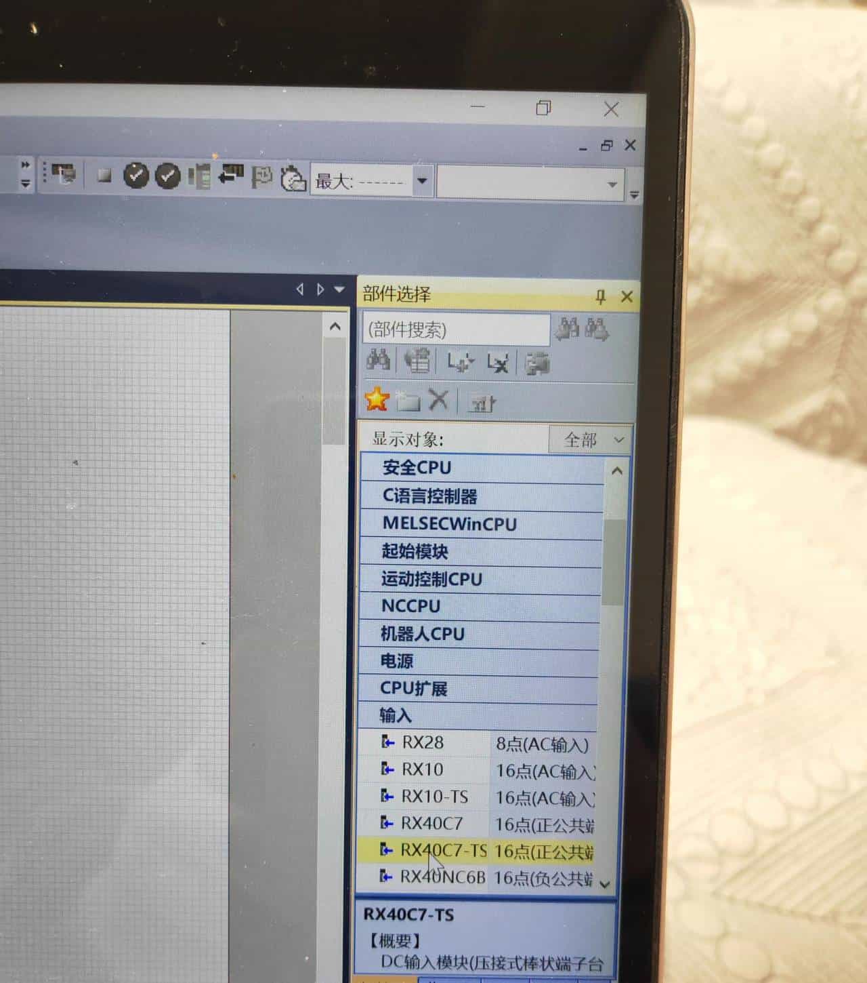Click the favorites folder icon next to star
Screen dimensions: 867x983
click(408, 401)
